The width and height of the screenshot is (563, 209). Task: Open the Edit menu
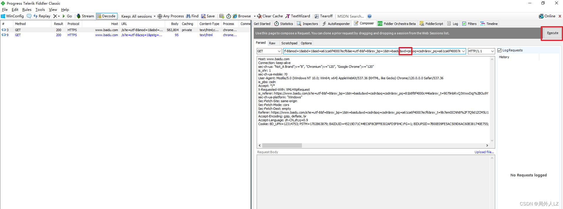pos(15,10)
